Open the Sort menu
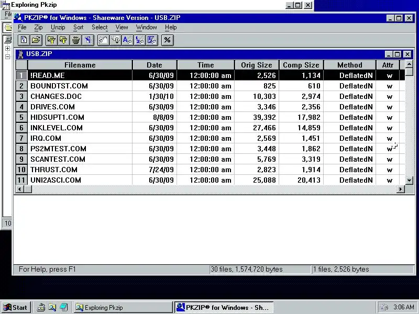The image size is (419, 314). [78, 27]
